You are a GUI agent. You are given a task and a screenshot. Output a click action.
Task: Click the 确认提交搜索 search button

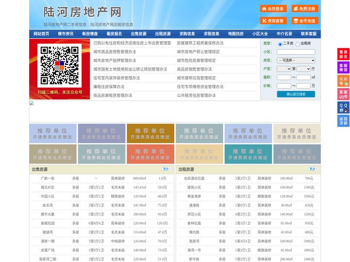296,94
